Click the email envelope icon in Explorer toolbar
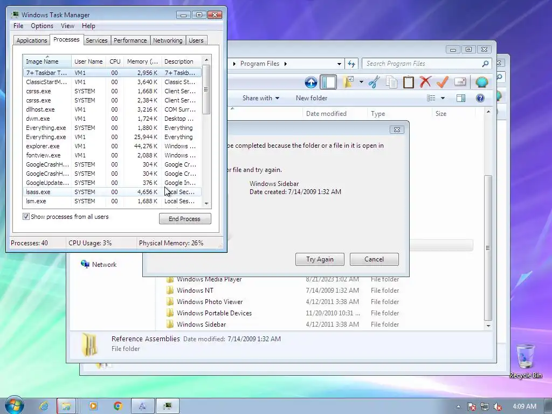The height and width of the screenshot is (414, 552). click(460, 82)
